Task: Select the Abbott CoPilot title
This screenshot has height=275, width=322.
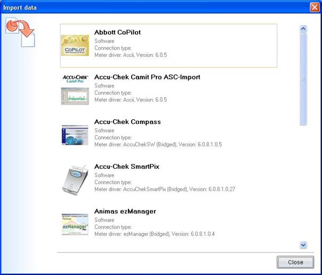Action: [117, 33]
